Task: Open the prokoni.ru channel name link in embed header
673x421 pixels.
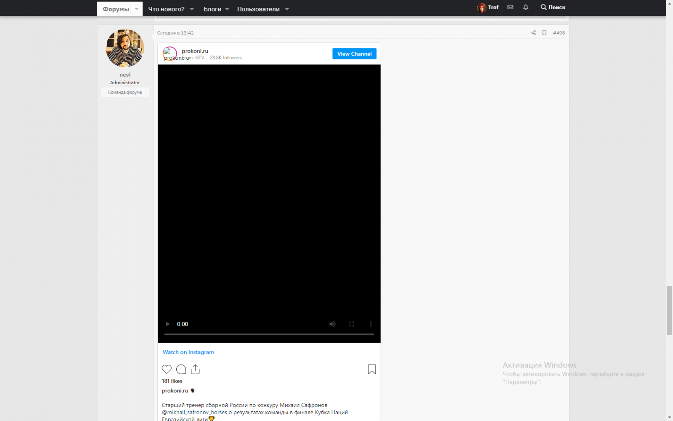Action: click(x=195, y=51)
